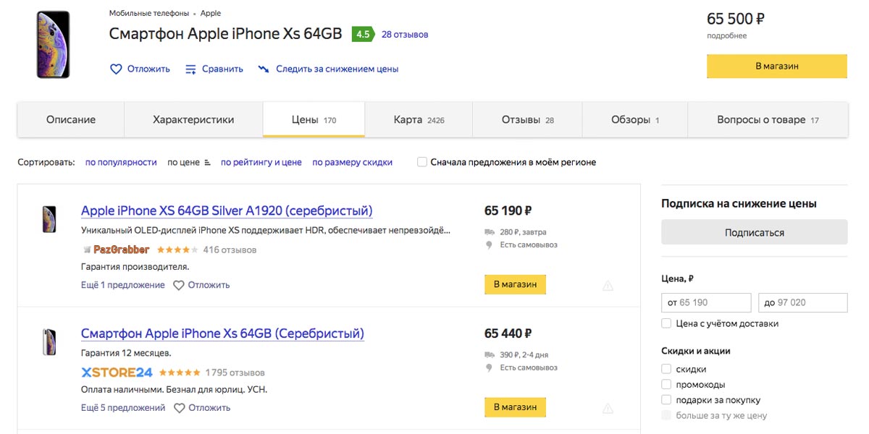The image size is (869, 434).
Task: Click the maximum price field до 97 020
Action: [802, 302]
